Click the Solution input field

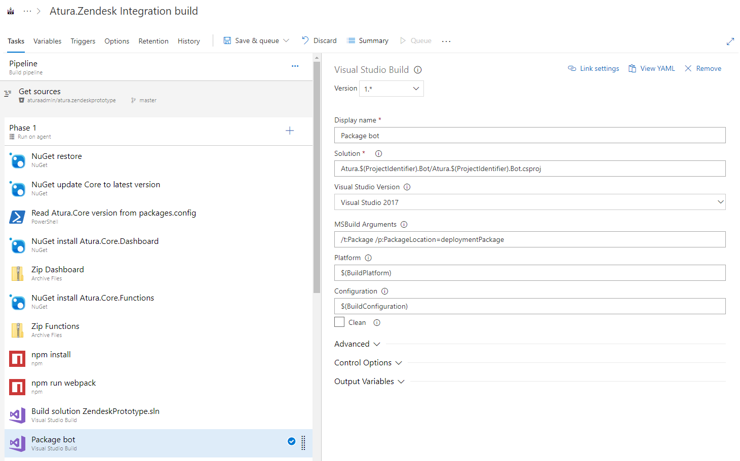[x=530, y=169]
